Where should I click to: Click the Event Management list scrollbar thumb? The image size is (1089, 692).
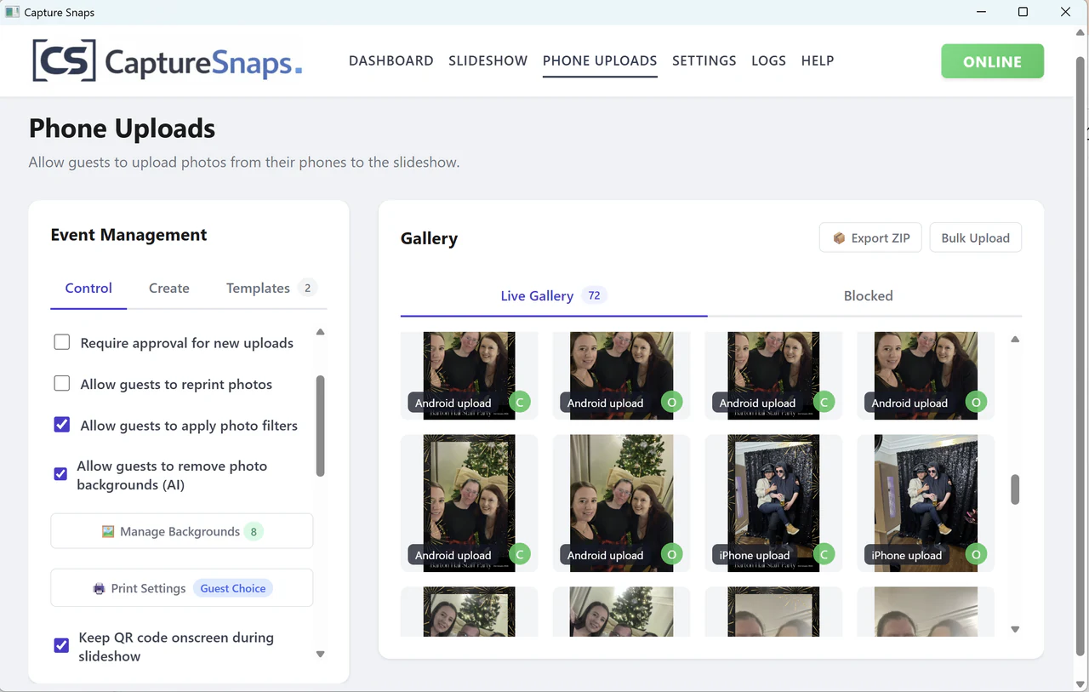click(x=321, y=426)
